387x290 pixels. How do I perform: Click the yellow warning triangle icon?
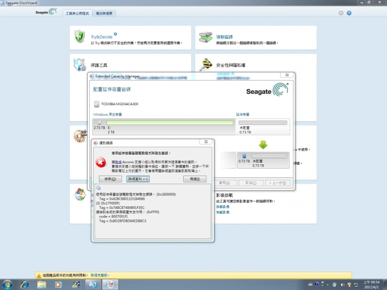(x=39, y=275)
